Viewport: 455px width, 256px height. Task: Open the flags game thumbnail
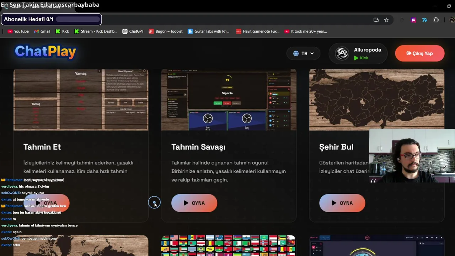pos(229,246)
